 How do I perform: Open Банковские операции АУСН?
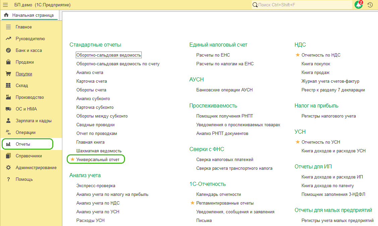coord(225,90)
